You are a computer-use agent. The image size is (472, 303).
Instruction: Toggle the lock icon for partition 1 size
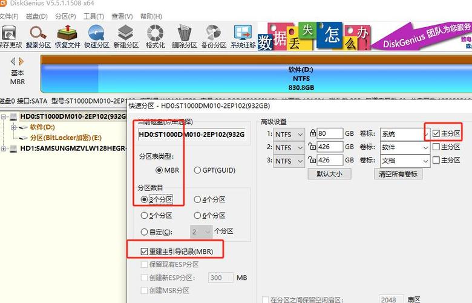(313, 133)
